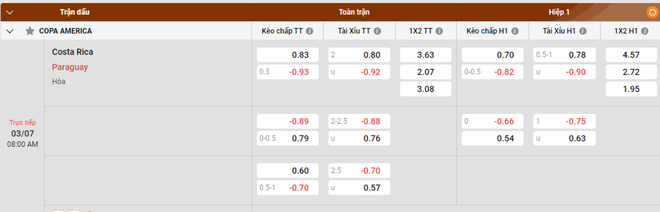Open info icon beside Kèo chấp TT
The height and width of the screenshot is (212, 660).
pos(310,31)
